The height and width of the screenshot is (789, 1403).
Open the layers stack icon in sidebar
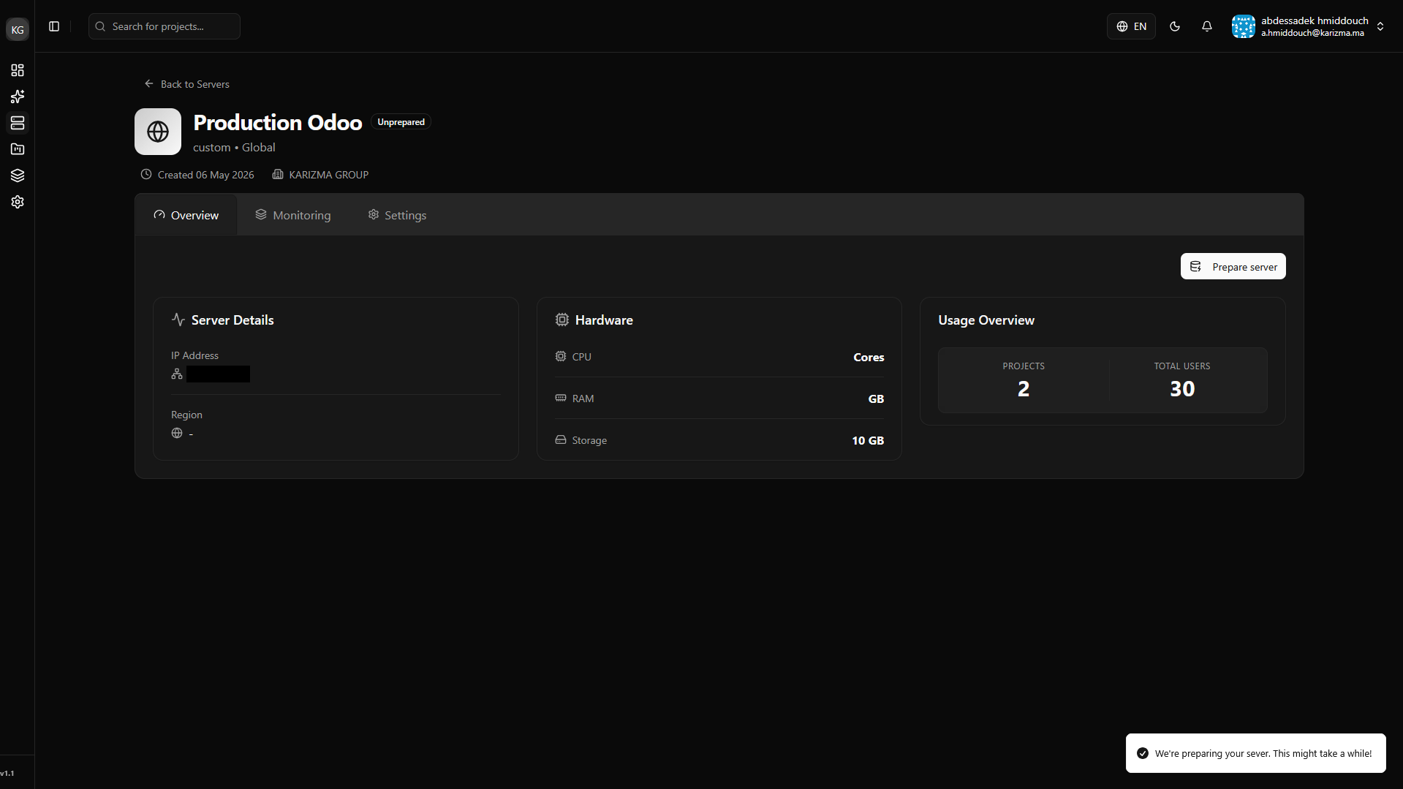click(x=18, y=175)
